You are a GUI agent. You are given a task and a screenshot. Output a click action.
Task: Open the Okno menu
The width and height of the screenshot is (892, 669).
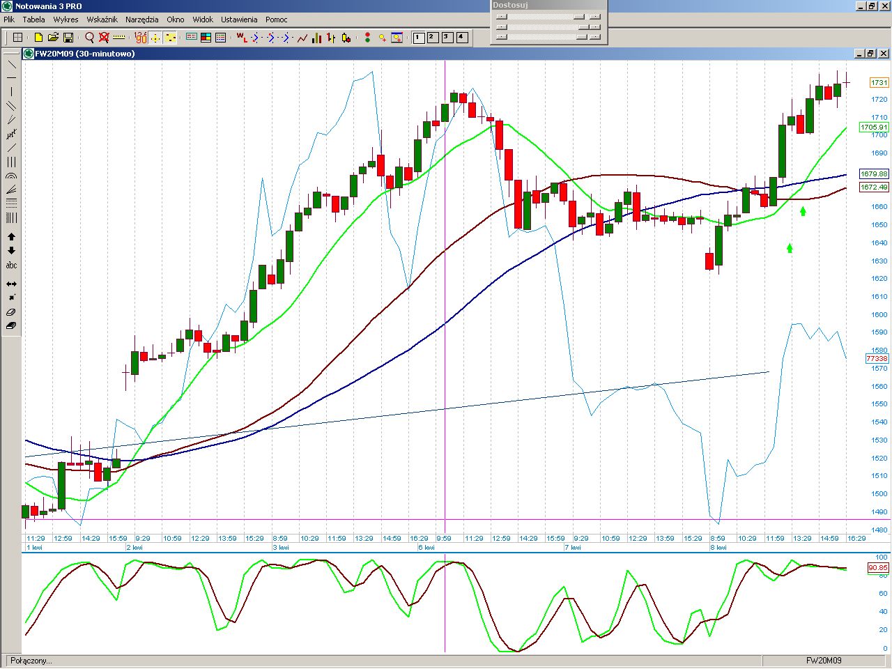[x=176, y=20]
